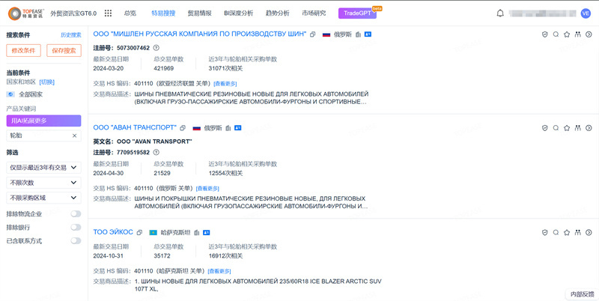The image size is (599, 301).
Task: Open the ООО АВАН ТРАНСПОРТ company link
Action: point(135,127)
